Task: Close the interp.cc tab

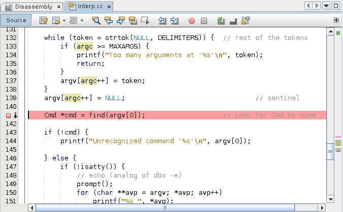Action: 109,7
